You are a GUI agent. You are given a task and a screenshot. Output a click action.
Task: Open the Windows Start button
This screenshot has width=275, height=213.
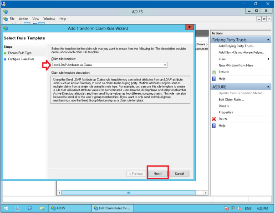5,208
